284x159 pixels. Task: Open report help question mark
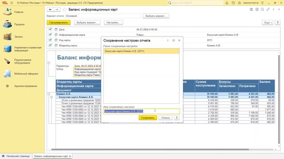pos(277,23)
